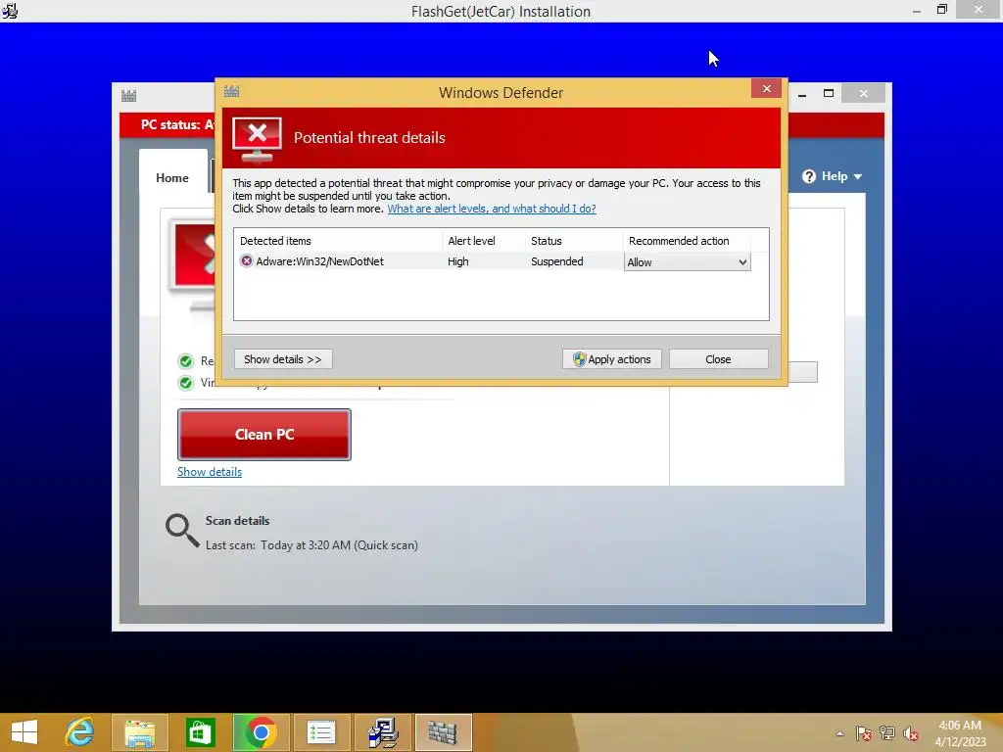The image size is (1003, 752).
Task: Click the magnifier icon beside Scan details
Action: [x=182, y=531]
